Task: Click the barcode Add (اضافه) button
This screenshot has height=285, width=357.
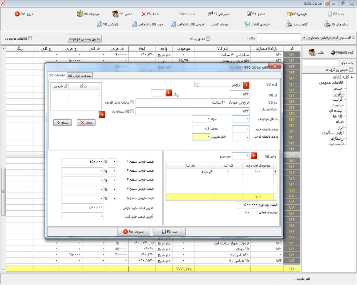Action: click(62, 123)
